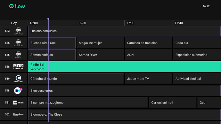Select the Rai Italia channel logo

tap(18, 103)
